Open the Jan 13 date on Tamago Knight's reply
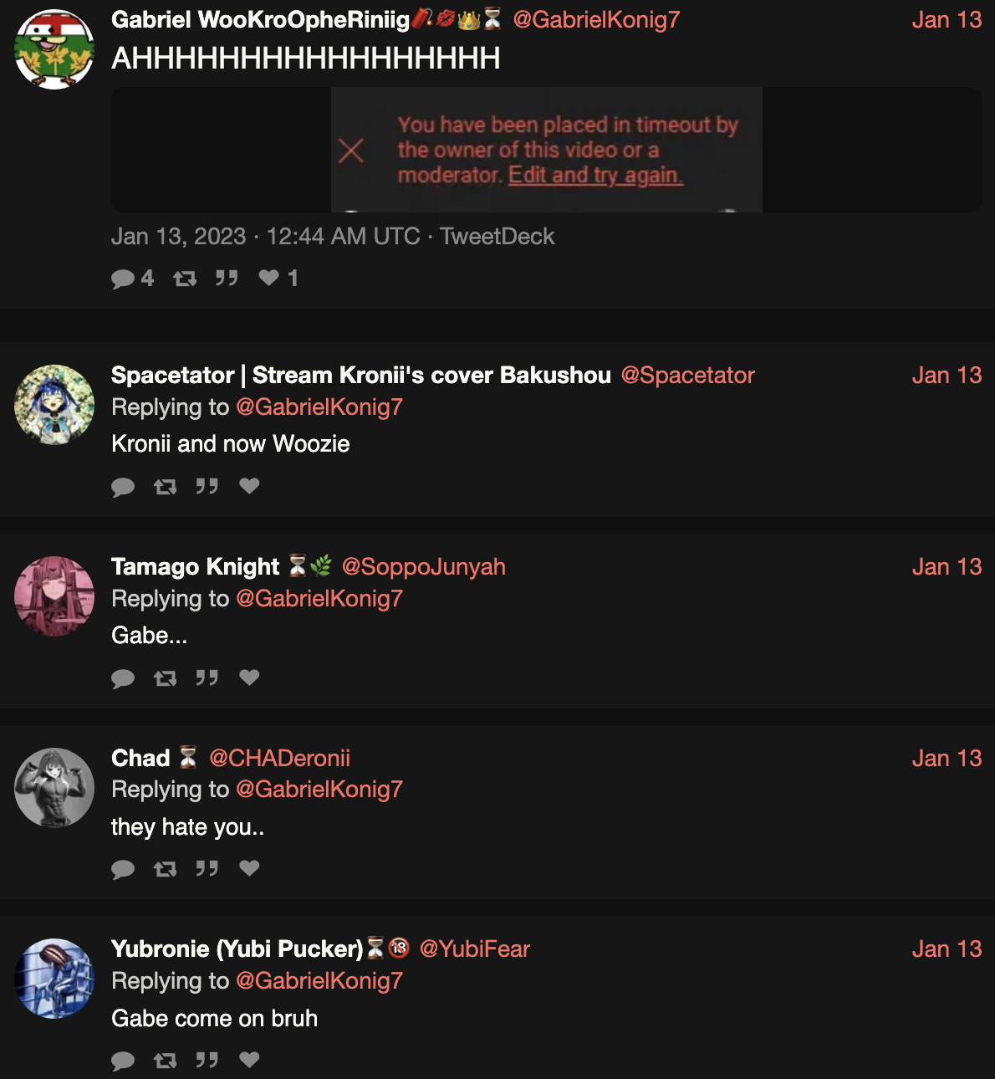This screenshot has height=1079, width=995. pos(947,566)
